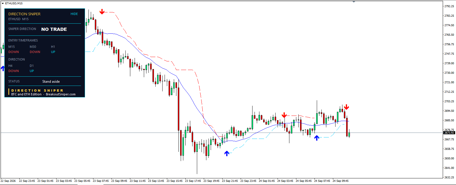Click the 'BTC and ETH Edition' footer text

(27, 94)
